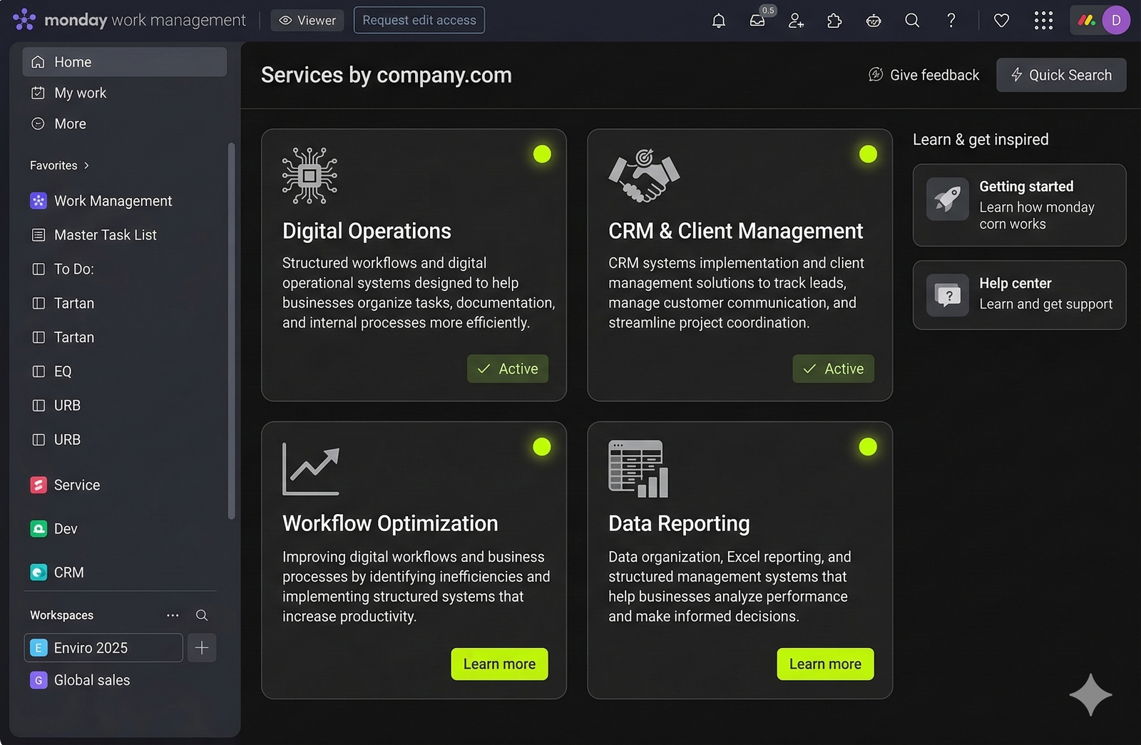This screenshot has height=745, width=1141.
Task: Launch the monday AI assistant robot icon
Action: [873, 21]
